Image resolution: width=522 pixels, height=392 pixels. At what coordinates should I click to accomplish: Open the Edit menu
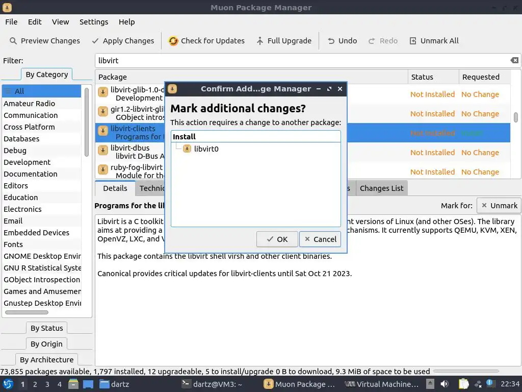coord(35,22)
